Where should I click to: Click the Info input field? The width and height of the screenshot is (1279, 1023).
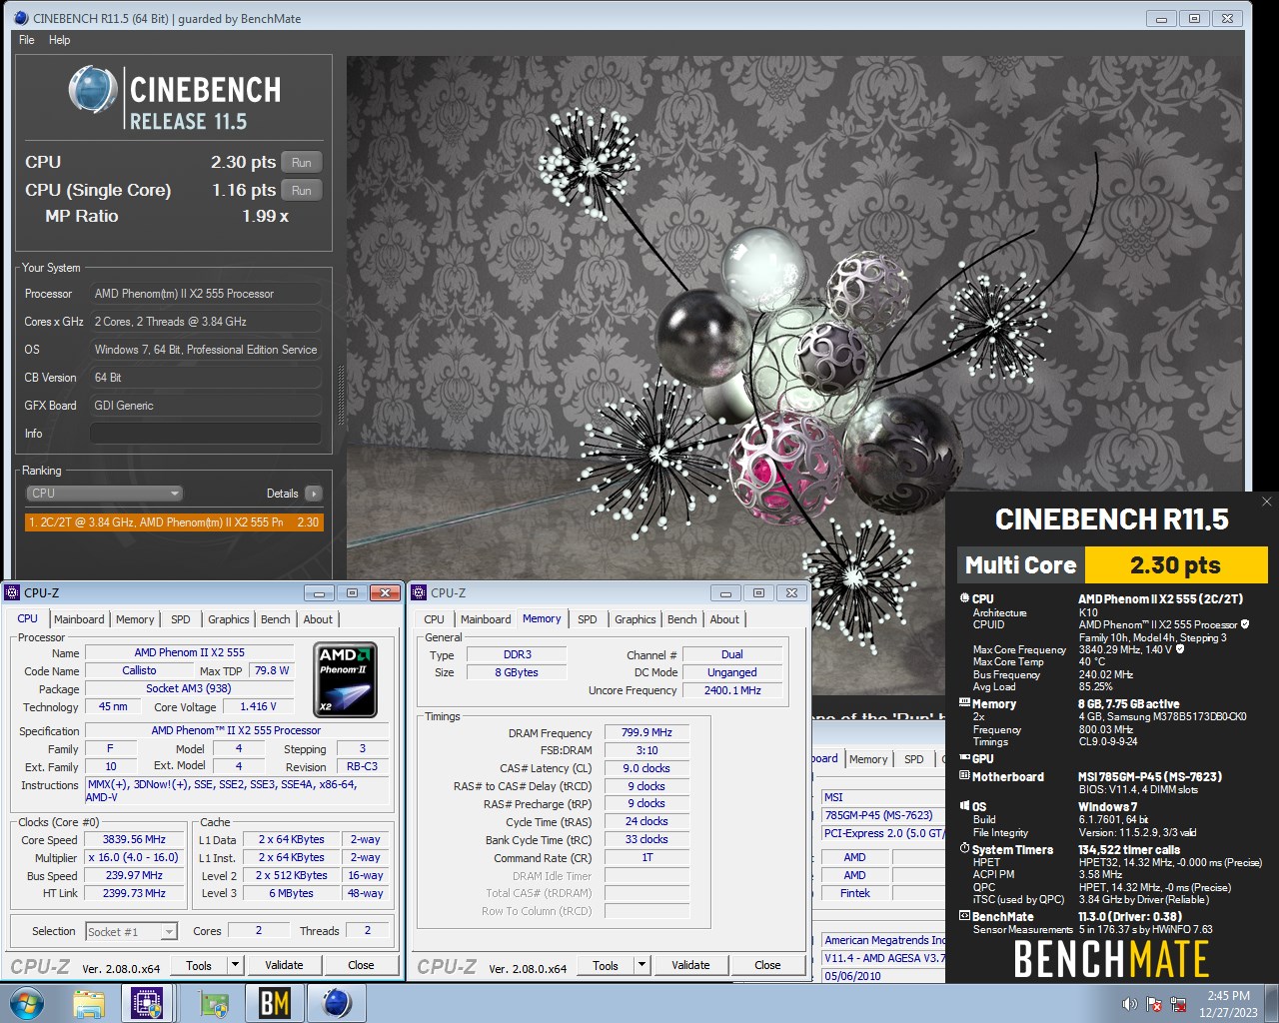(205, 434)
